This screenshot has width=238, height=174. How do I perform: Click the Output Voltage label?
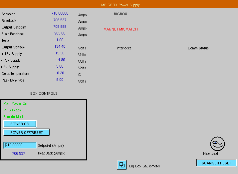click(13, 47)
